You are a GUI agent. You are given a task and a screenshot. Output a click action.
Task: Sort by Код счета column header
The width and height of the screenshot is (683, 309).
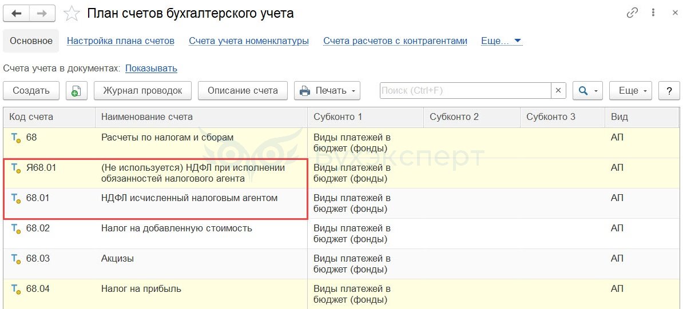pos(49,117)
